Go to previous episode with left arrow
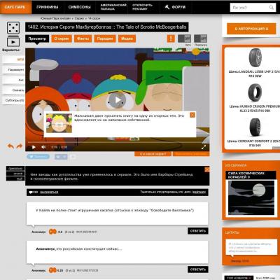The image size is (280, 280). coord(10,146)
